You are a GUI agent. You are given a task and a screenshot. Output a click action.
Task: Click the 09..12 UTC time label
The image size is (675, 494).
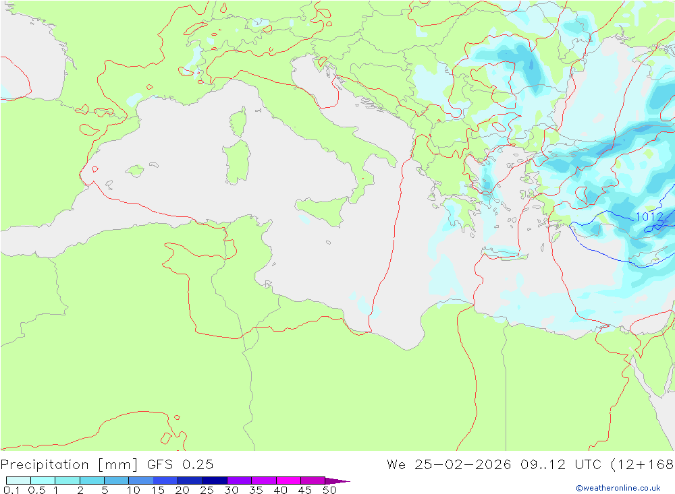pyautogui.click(x=560, y=464)
